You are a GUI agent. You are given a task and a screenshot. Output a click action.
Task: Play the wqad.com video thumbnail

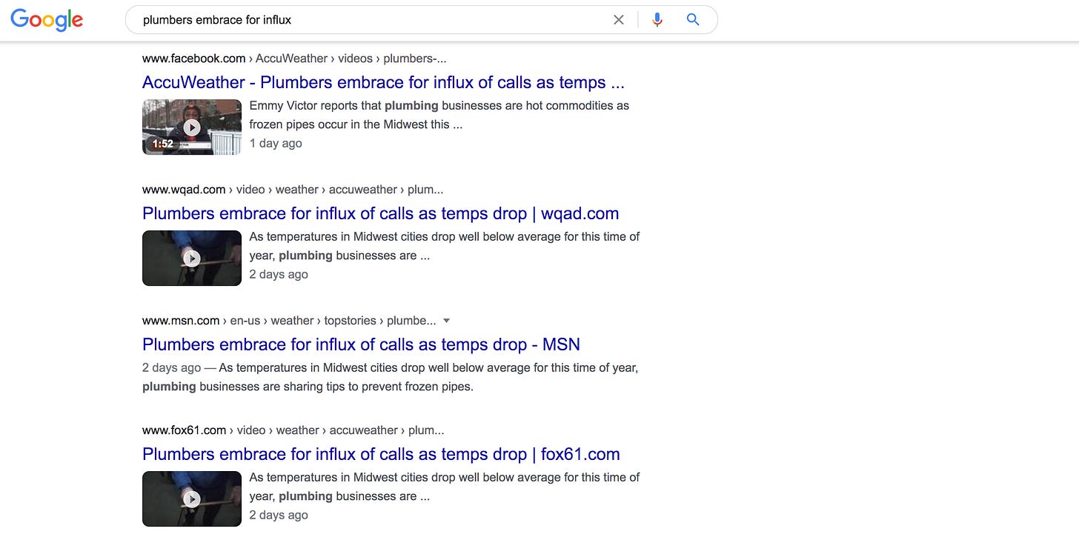(192, 258)
